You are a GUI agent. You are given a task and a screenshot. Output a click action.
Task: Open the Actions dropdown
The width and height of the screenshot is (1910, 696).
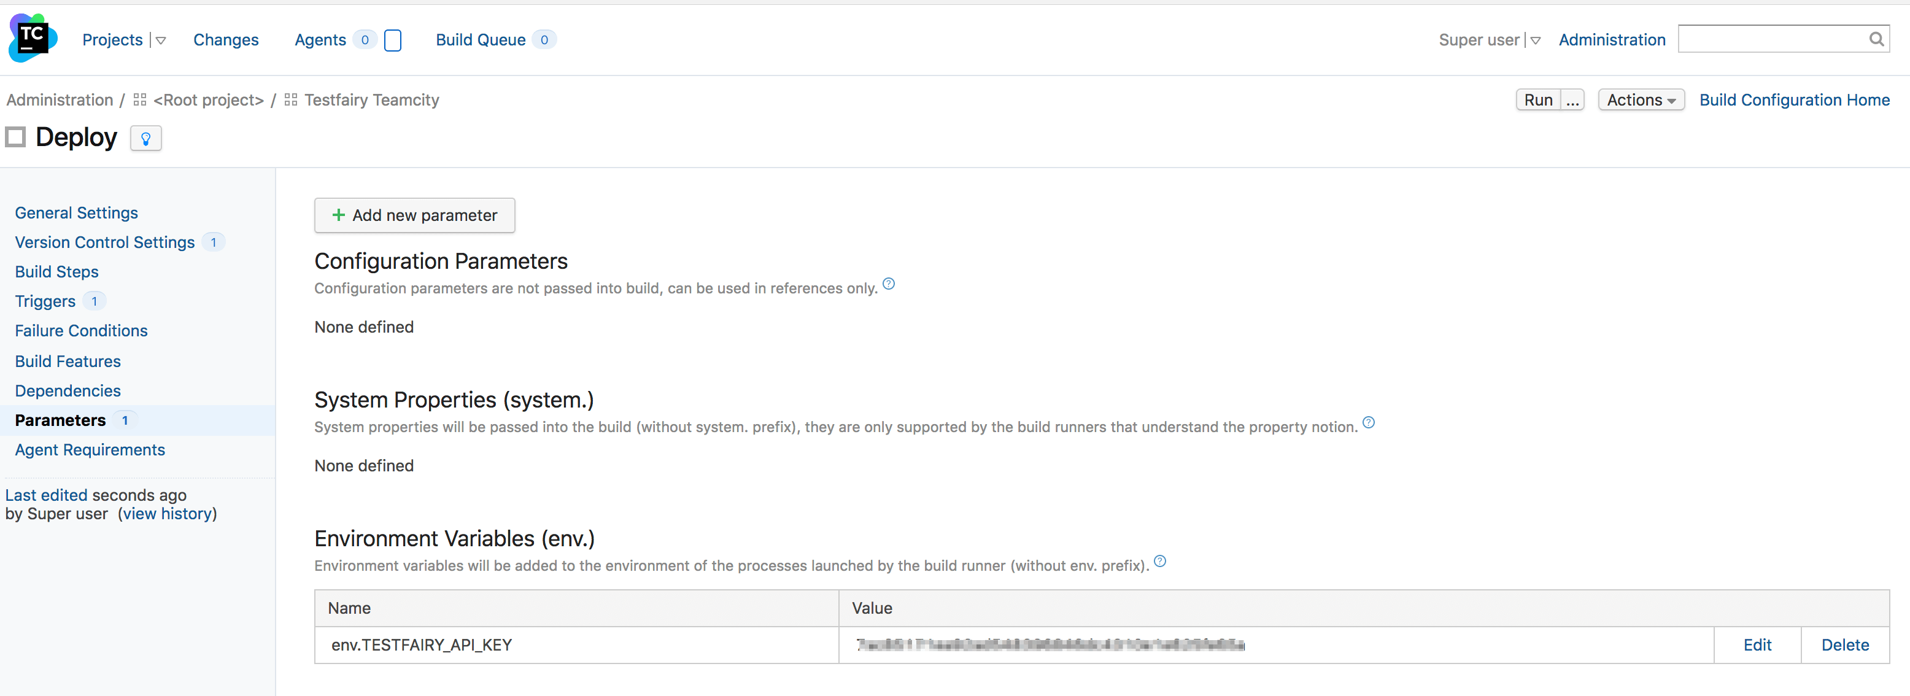1641,99
